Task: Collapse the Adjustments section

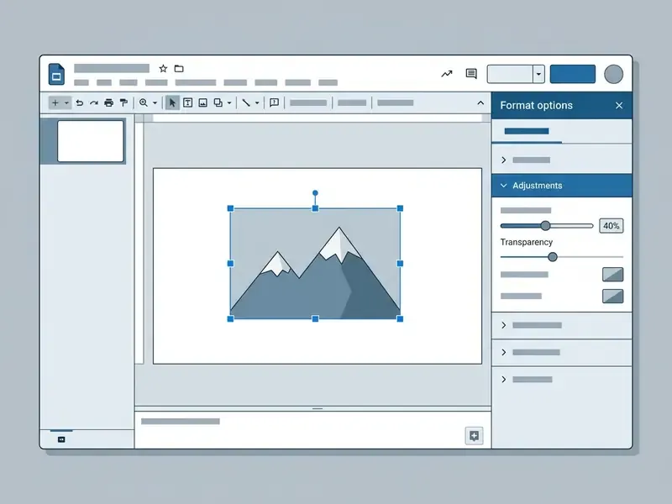Action: 561,186
